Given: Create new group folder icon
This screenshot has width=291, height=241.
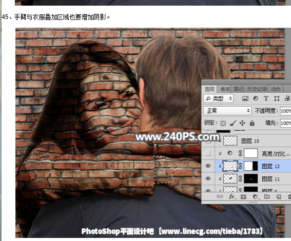Looking at the screenshot, I should pos(267,196).
